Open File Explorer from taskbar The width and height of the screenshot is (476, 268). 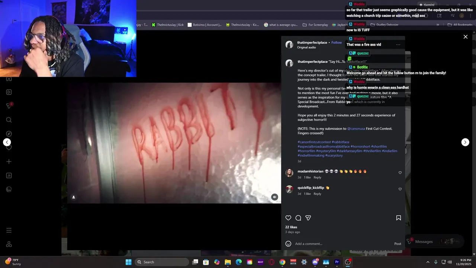[228, 262]
